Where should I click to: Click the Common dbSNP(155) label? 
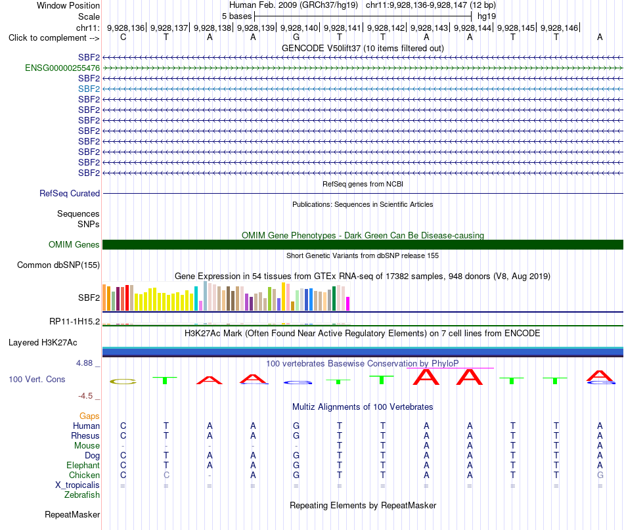(58, 265)
